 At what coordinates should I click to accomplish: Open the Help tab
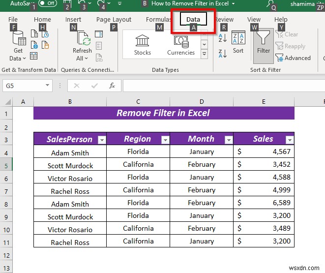281,19
